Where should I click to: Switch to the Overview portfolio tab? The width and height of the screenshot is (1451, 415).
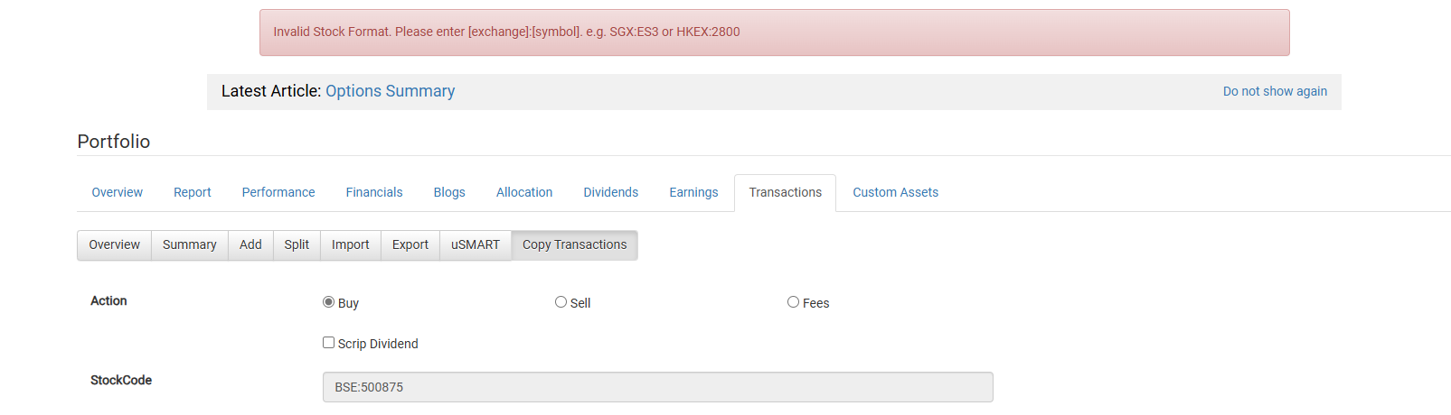tap(117, 192)
